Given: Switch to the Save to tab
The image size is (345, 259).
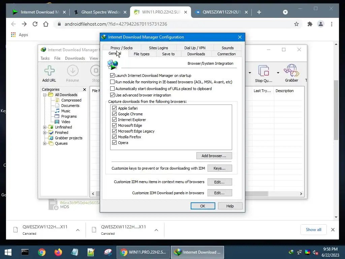Looking at the screenshot, I should point(168,54).
